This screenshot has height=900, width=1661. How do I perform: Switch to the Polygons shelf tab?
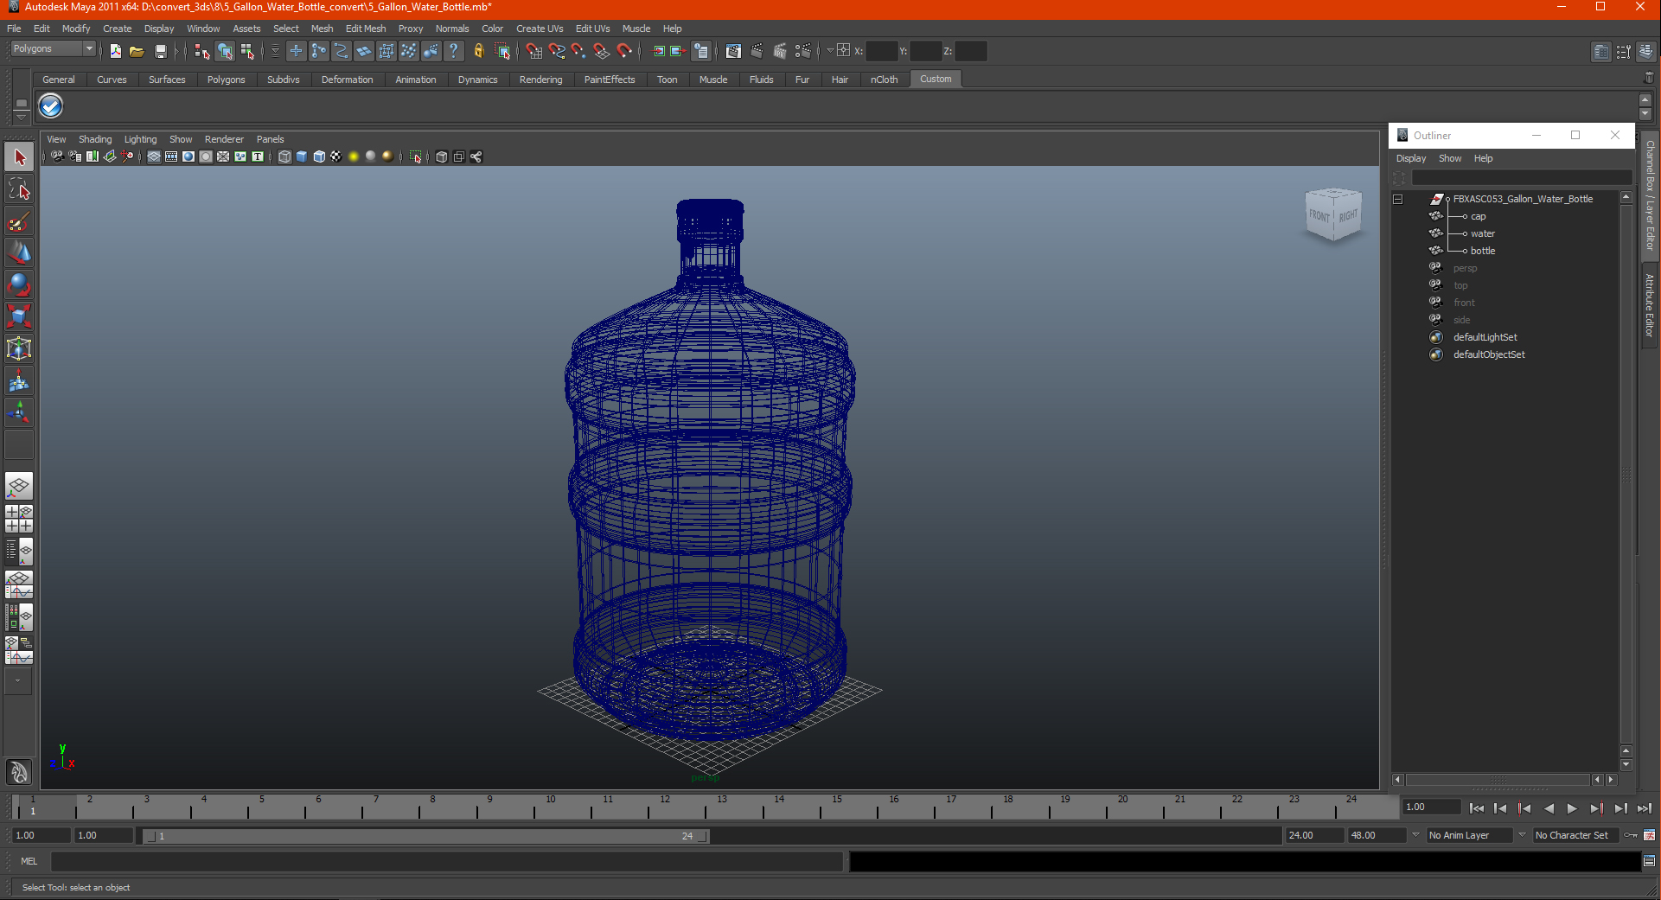(226, 80)
